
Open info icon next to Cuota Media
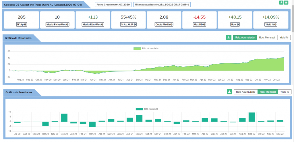(171, 25)
